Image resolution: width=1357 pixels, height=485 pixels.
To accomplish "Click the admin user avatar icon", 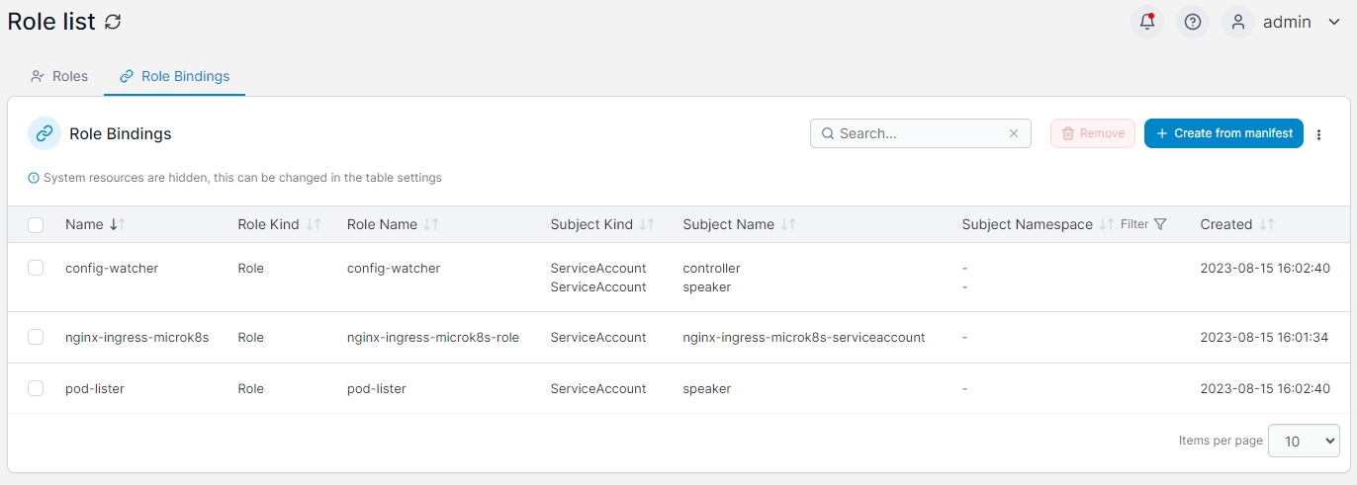I will (x=1238, y=22).
